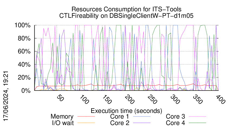The height and width of the screenshot is (128, 230).
Task: Click the '100%' y-axis label
Action: (x=22, y=25)
